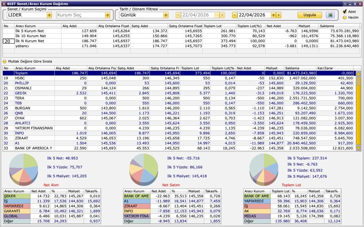Viewport: 364px width, 227px height.
Task: Click the minus button before the end date
Action: tap(235, 15)
